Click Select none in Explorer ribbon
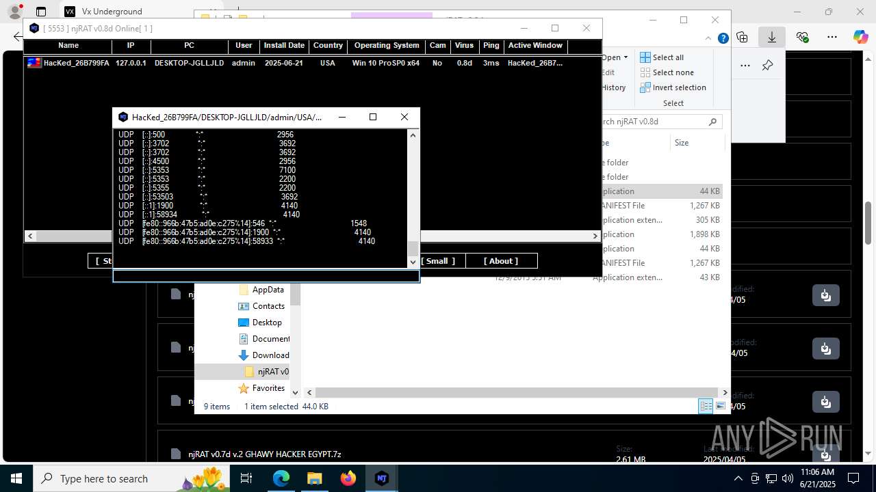The width and height of the screenshot is (876, 492). [667, 72]
